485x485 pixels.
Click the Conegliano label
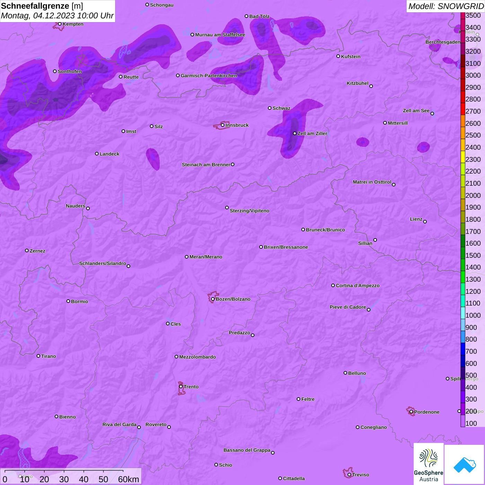(373, 427)
